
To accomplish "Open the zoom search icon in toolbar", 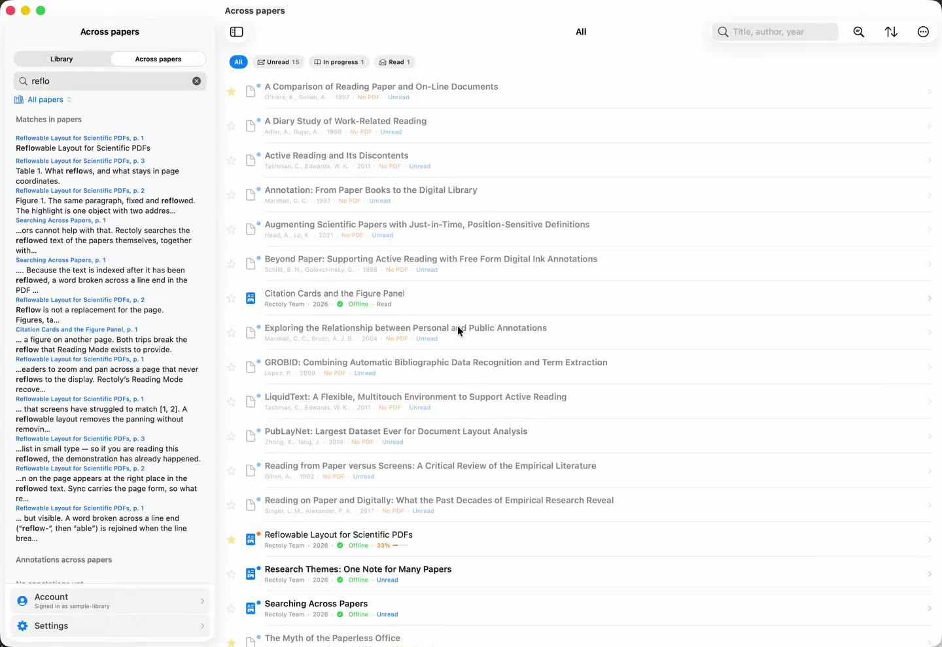I will tap(859, 32).
